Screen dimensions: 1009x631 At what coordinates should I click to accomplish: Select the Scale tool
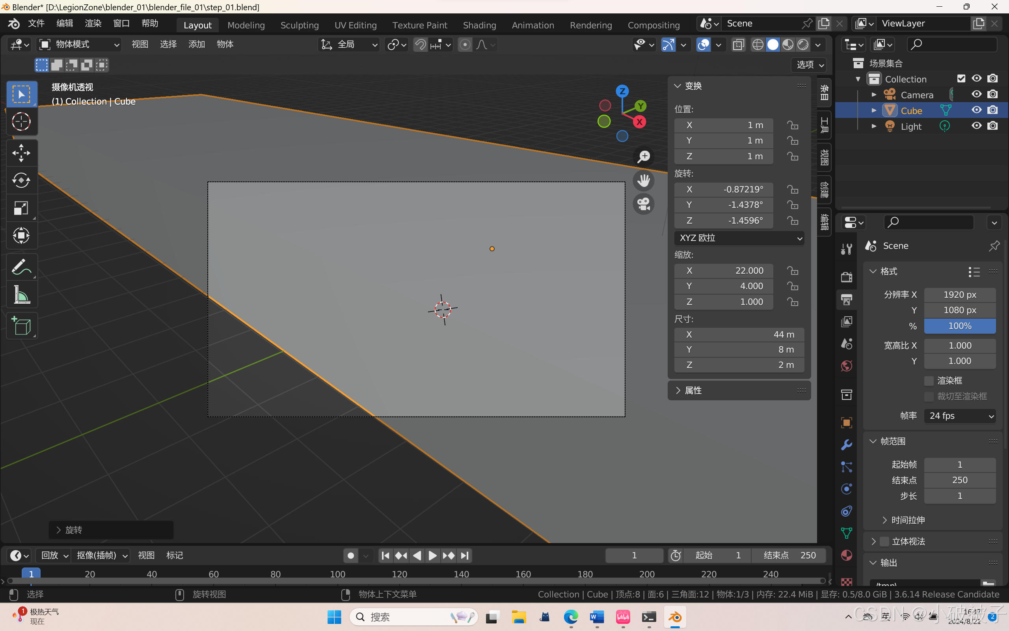[x=21, y=208]
